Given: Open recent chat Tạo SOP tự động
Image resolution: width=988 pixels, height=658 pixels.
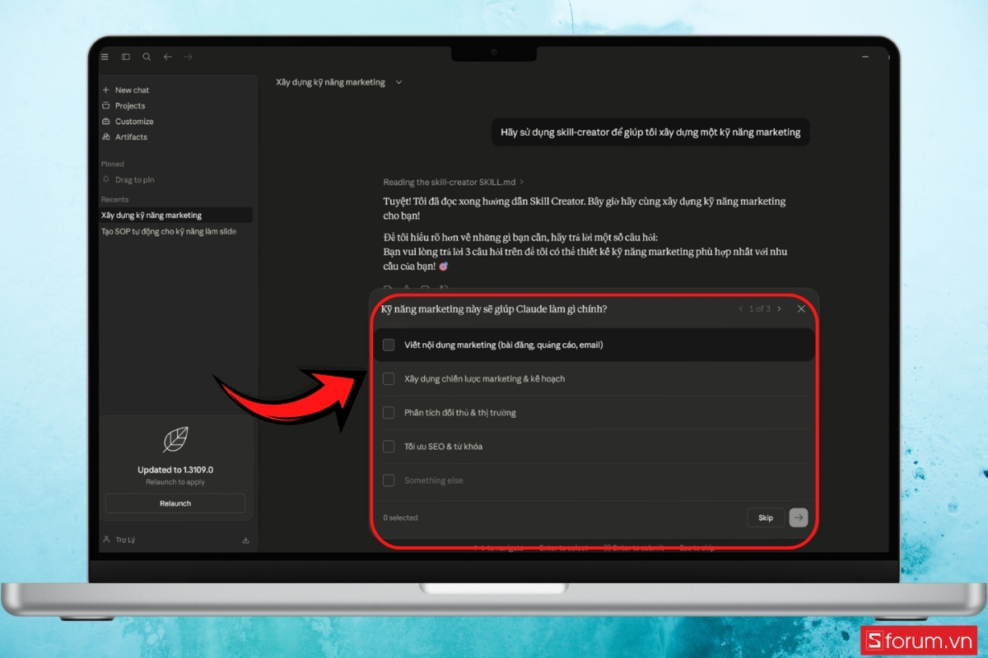Looking at the screenshot, I should point(175,231).
